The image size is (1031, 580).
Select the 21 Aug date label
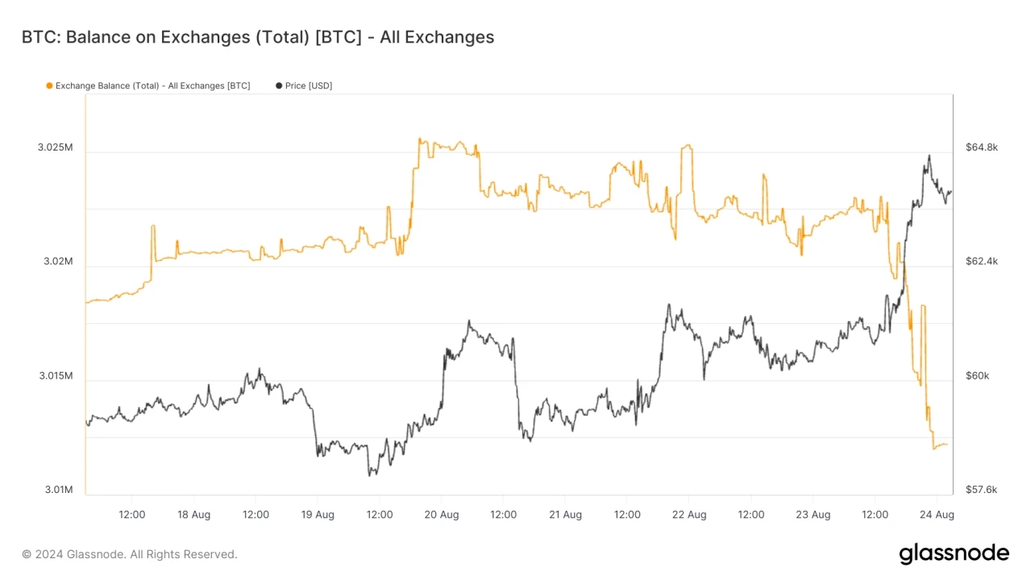click(x=565, y=515)
